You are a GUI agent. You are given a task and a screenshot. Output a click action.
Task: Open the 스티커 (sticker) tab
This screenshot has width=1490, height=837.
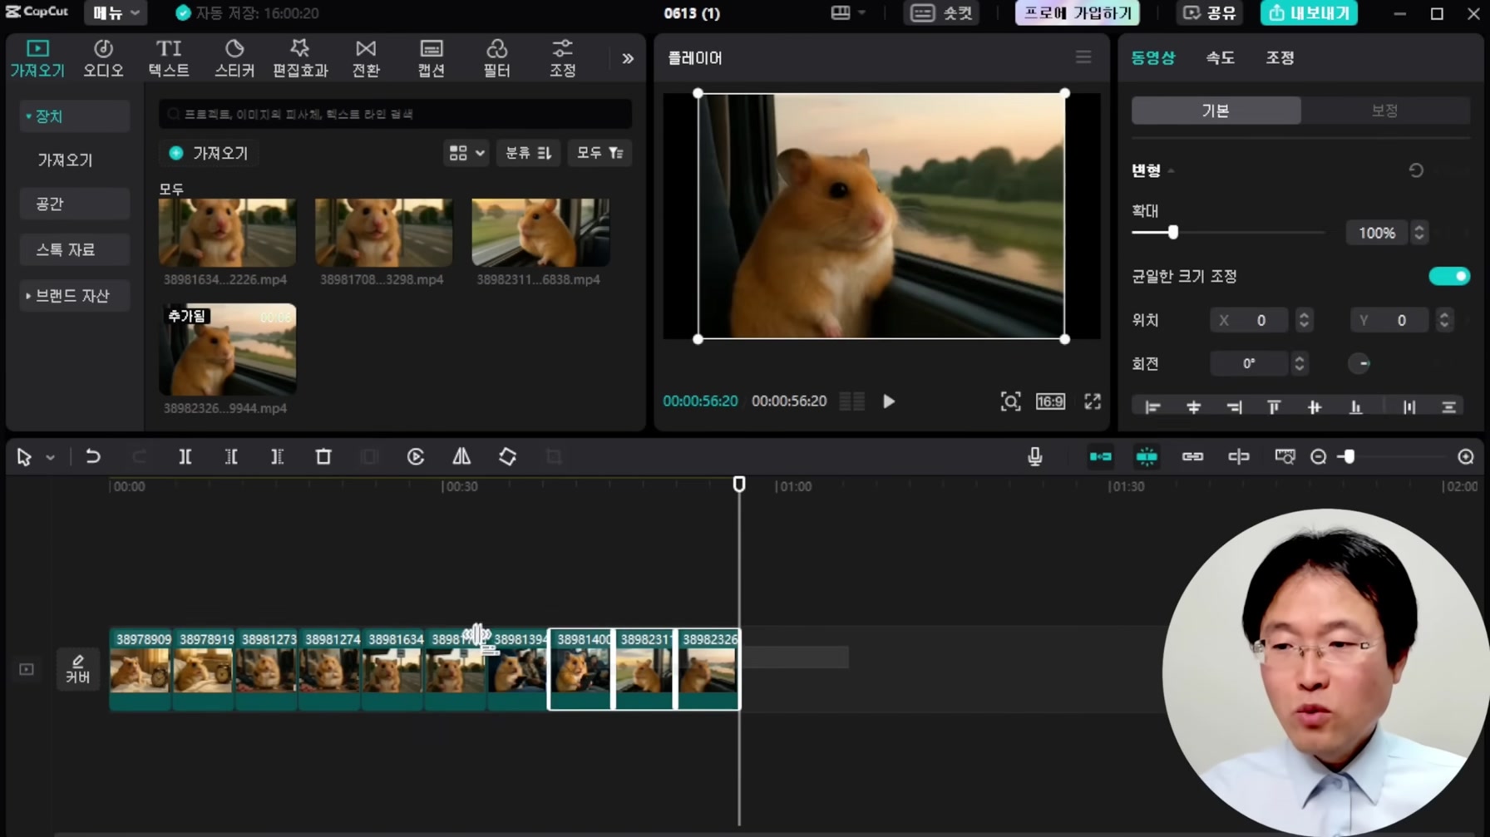coord(234,58)
